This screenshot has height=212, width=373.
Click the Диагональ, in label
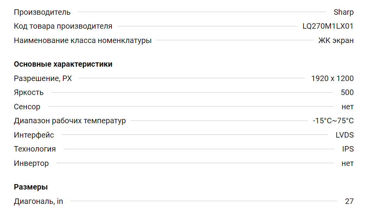(38, 202)
